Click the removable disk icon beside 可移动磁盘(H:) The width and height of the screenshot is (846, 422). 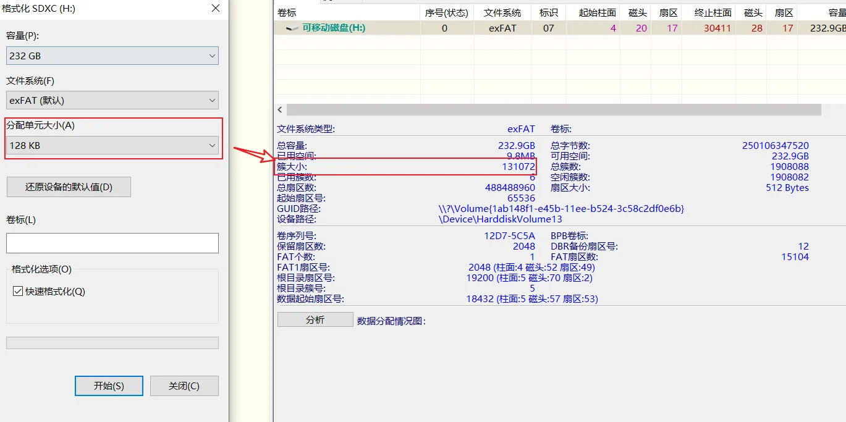tap(292, 28)
